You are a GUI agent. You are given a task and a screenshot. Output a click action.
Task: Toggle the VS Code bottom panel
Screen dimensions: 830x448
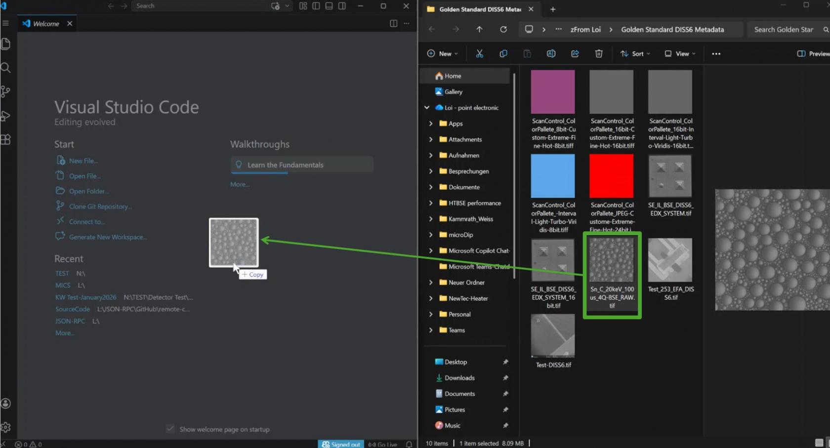pos(329,6)
